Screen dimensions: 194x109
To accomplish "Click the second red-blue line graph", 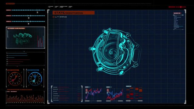I will [115, 94].
